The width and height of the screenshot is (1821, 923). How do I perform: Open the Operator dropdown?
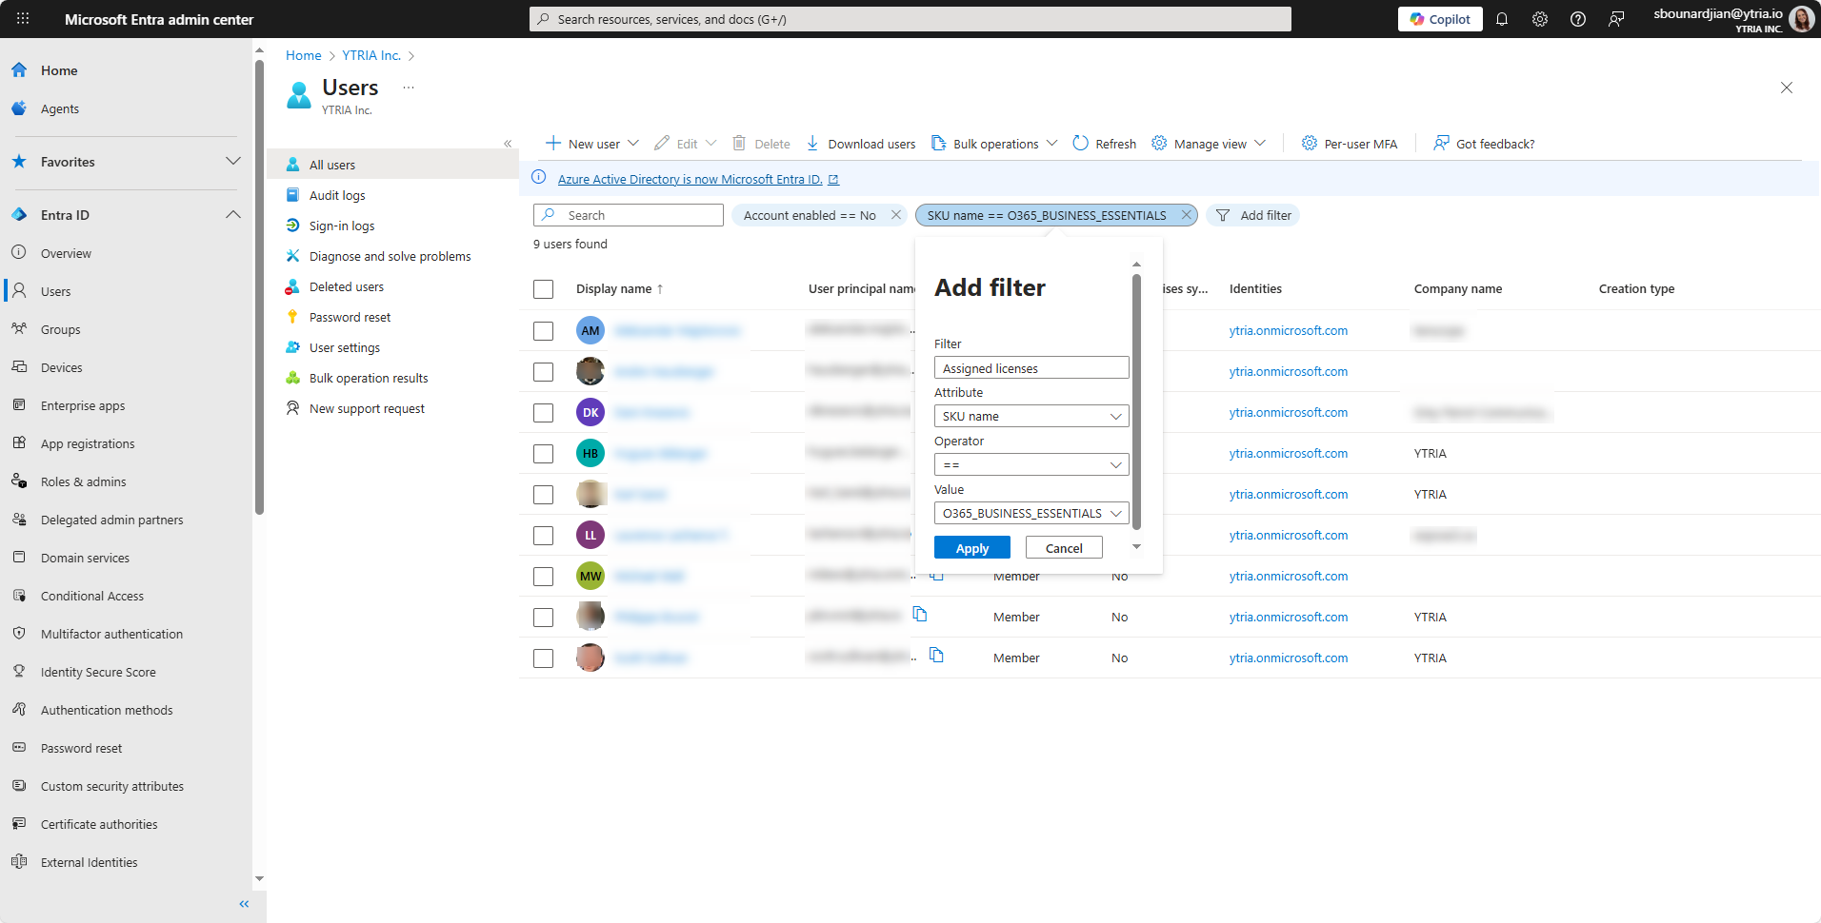[x=1031, y=464]
